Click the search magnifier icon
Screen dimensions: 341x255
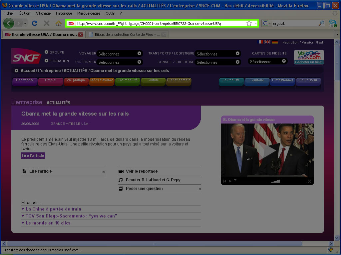pos(321,23)
